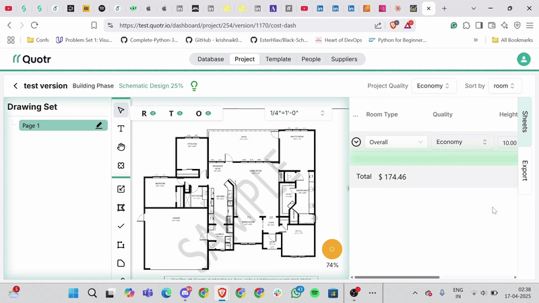This screenshot has height=303, width=539.
Task: Open taskbar search
Action: (92, 293)
